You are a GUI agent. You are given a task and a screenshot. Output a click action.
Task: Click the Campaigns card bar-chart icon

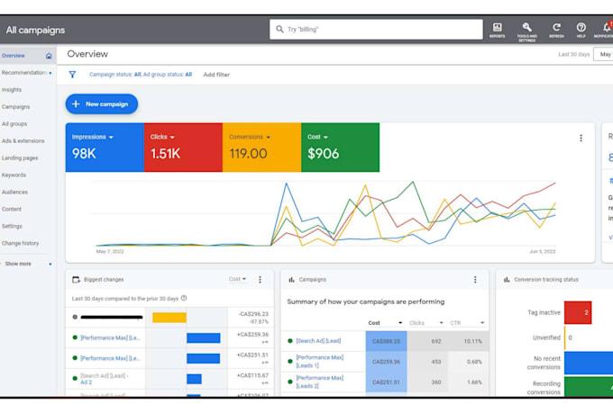pyautogui.click(x=291, y=280)
